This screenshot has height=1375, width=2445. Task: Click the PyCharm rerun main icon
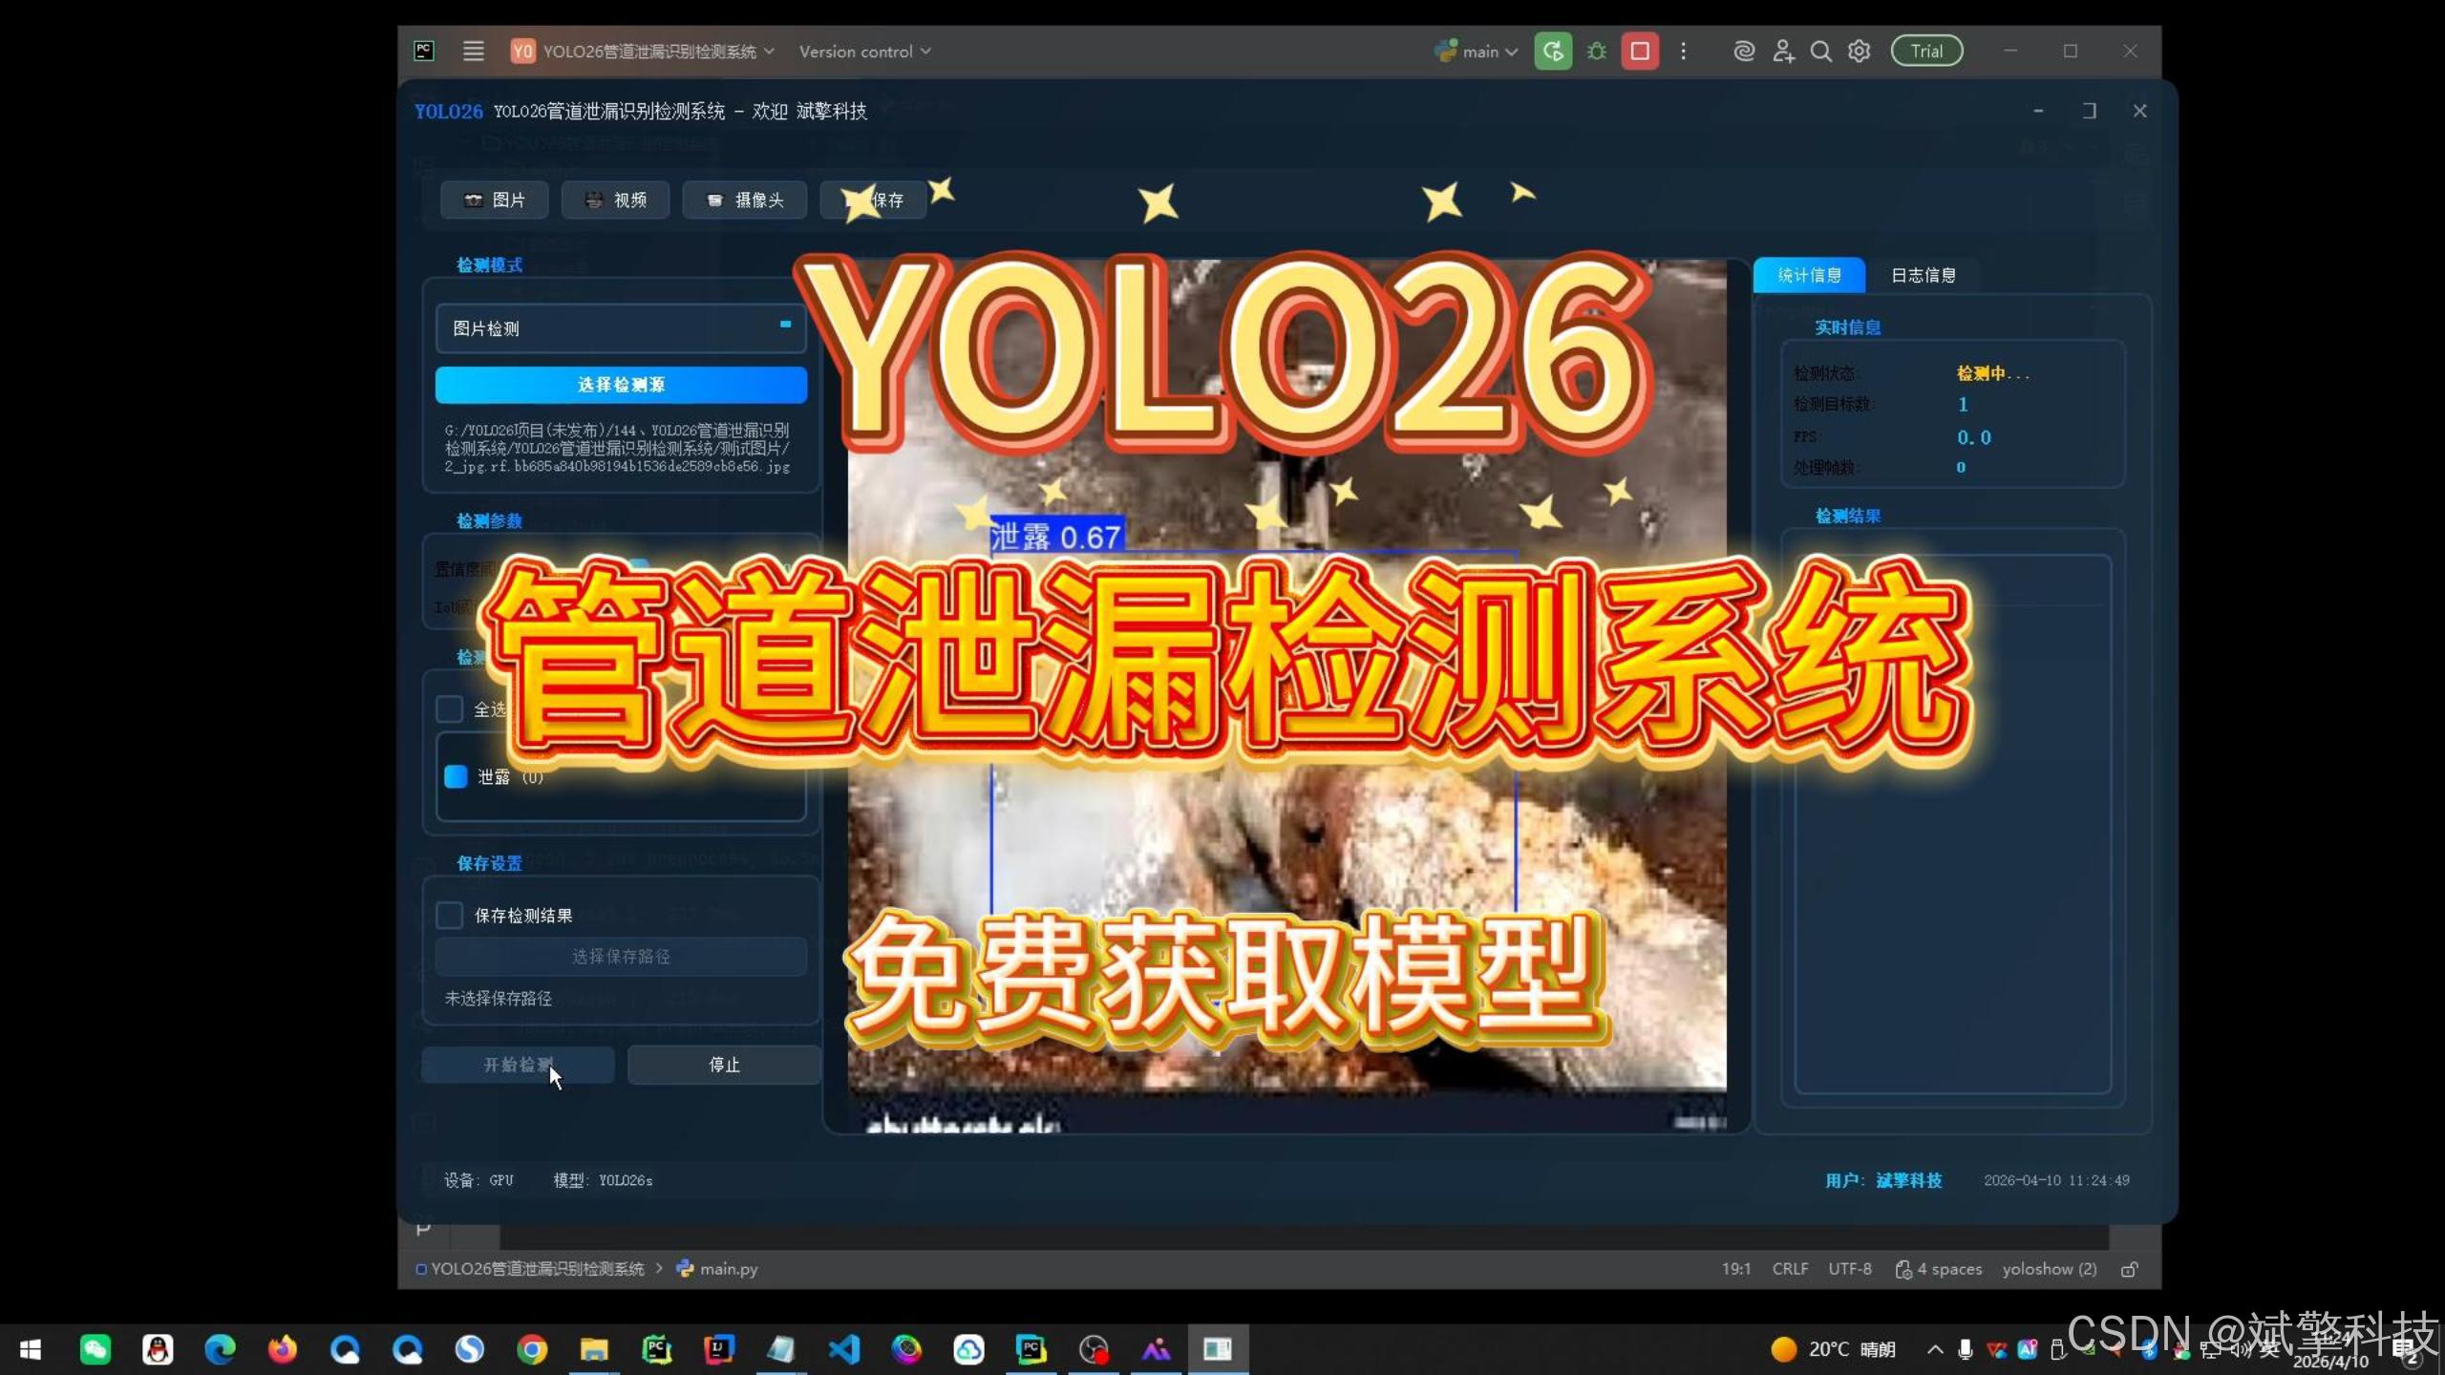(x=1553, y=52)
